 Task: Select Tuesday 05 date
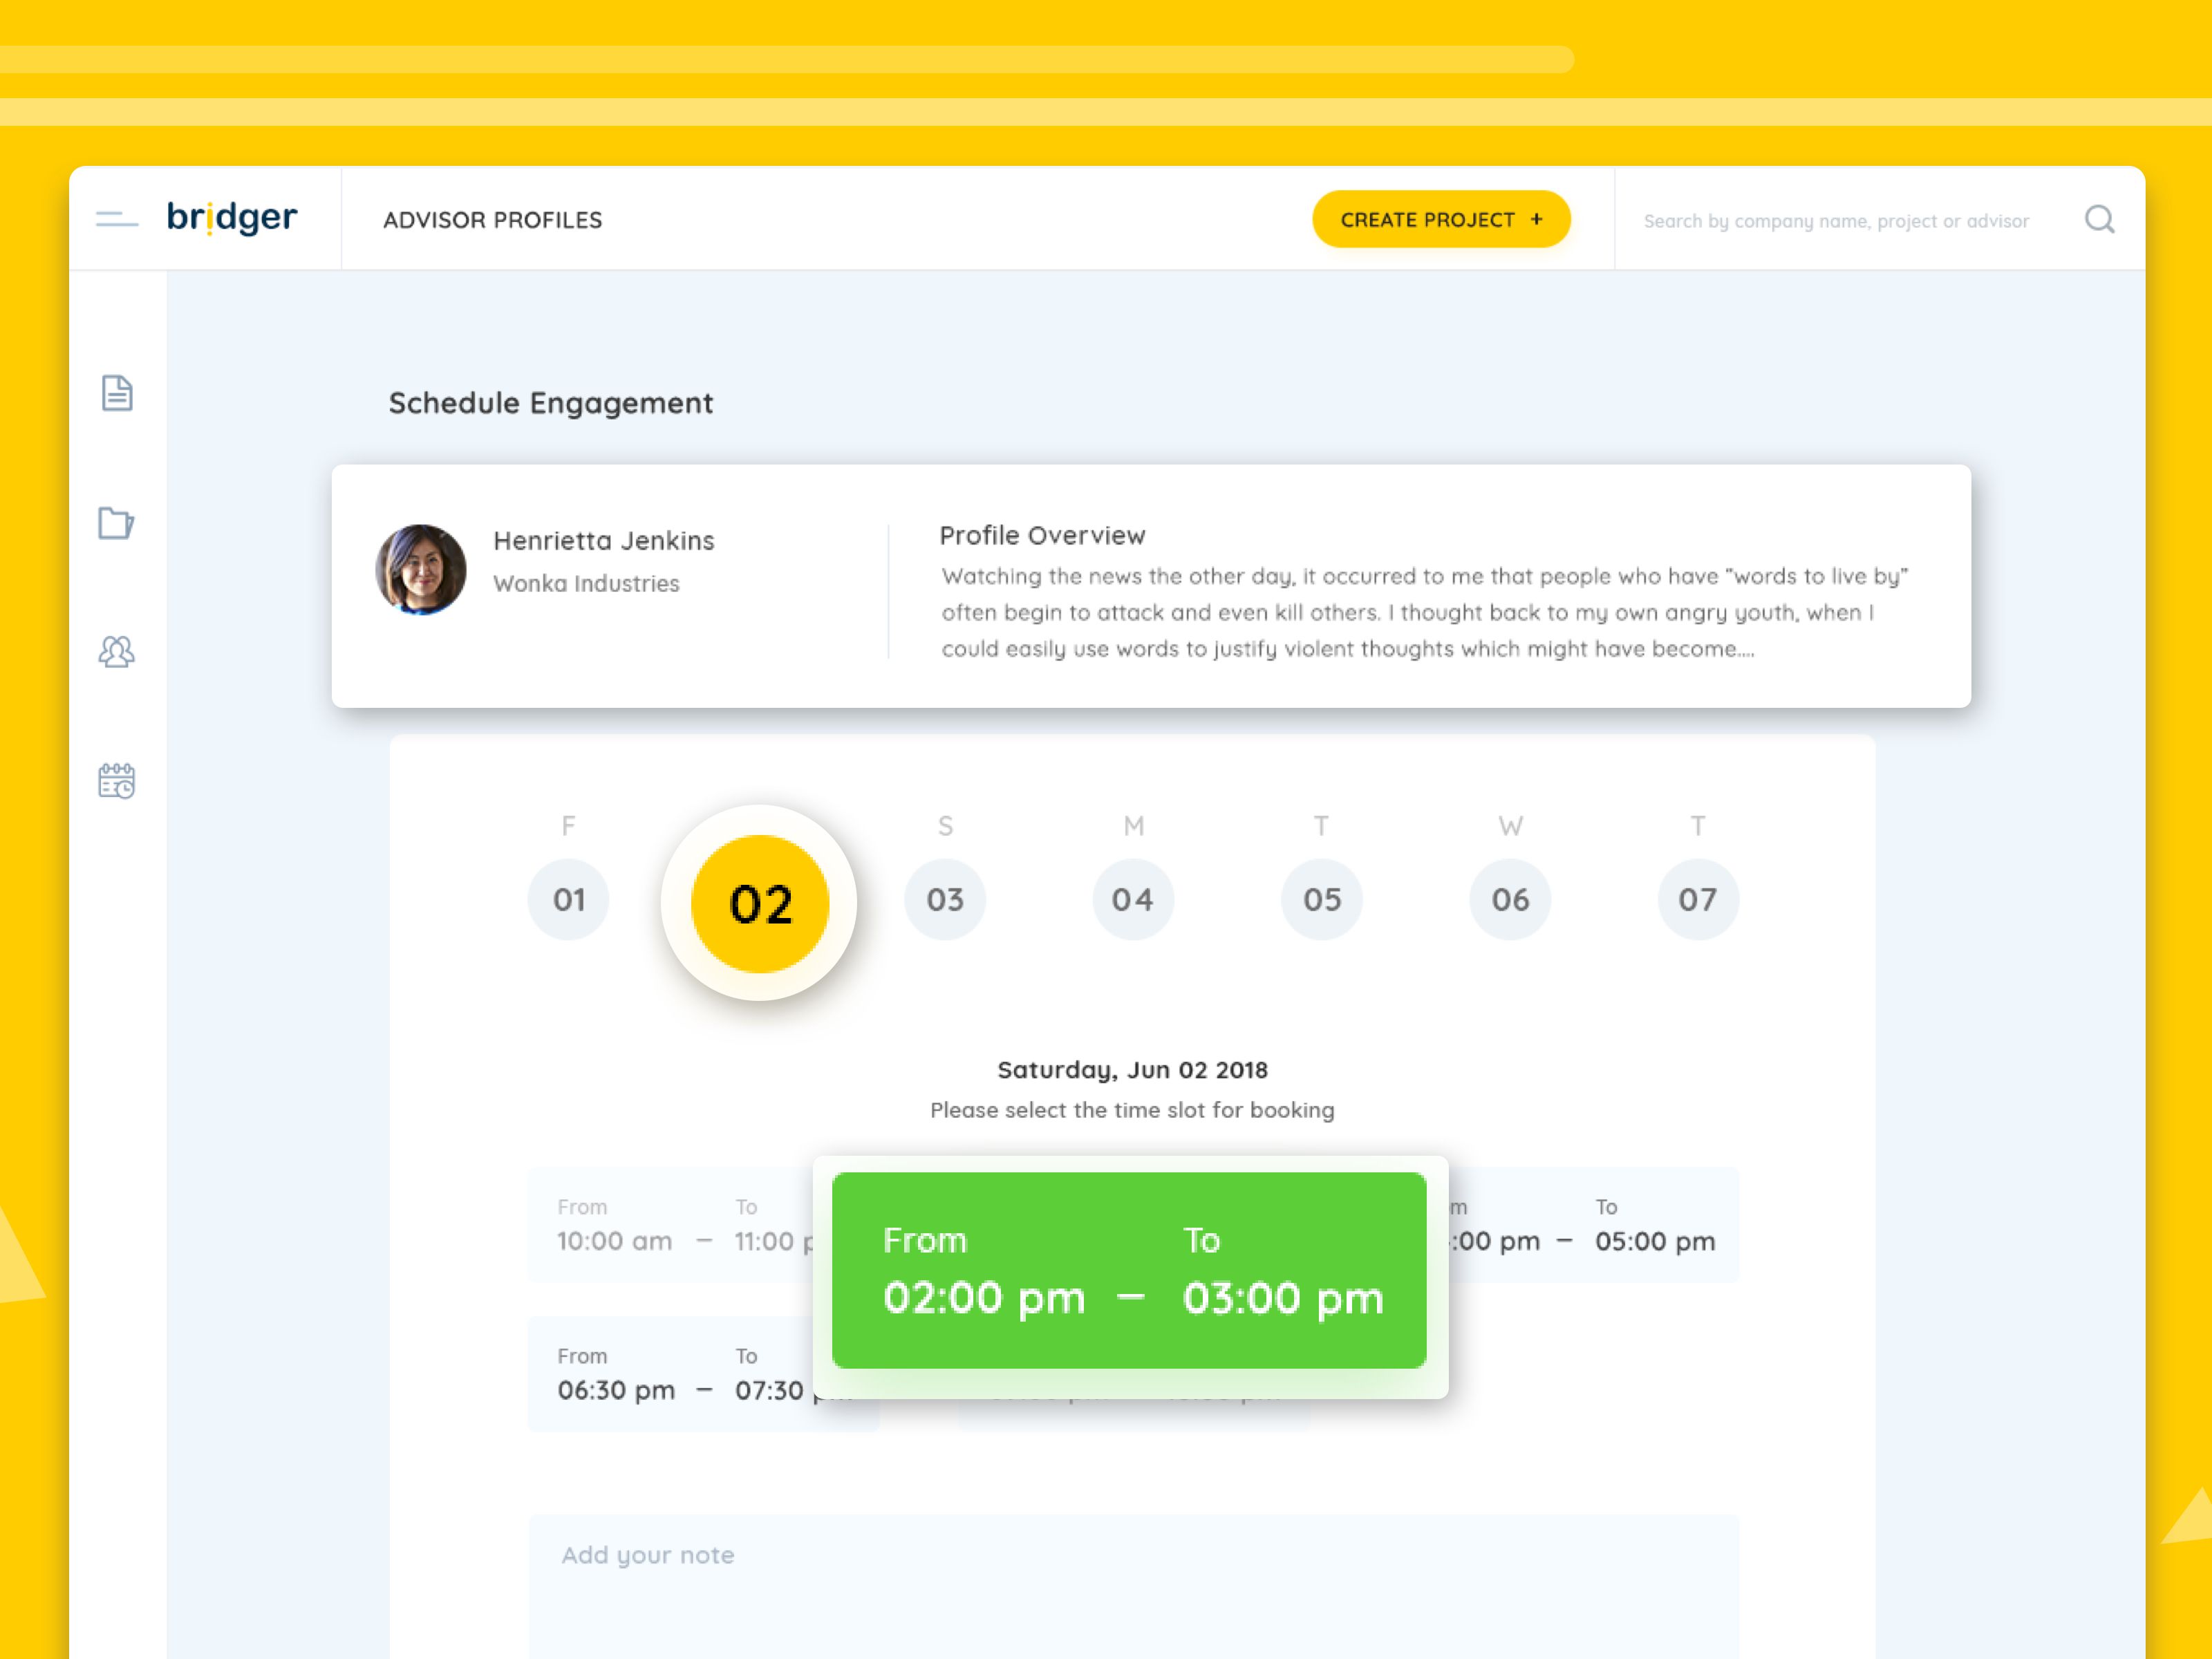tap(1322, 899)
